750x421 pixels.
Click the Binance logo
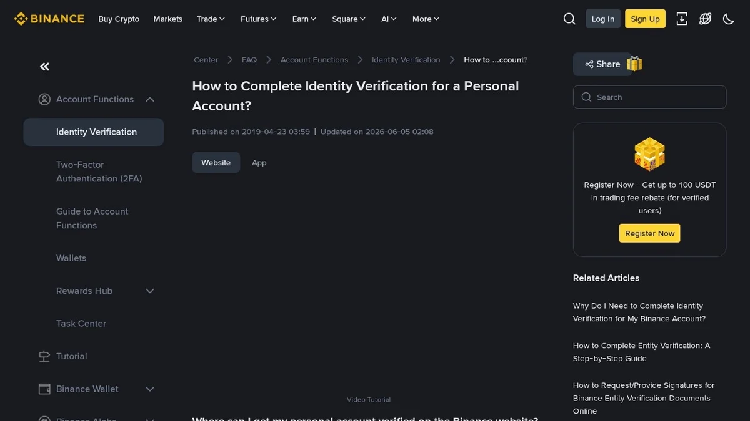[x=49, y=19]
